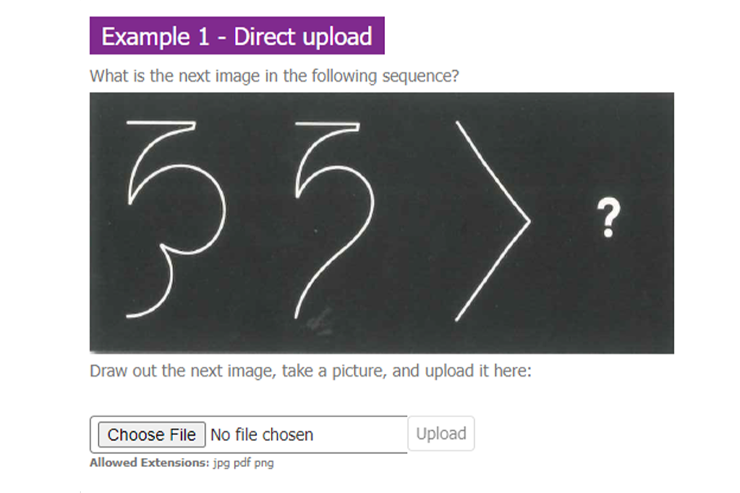
Task: Select the right-pointing chevron figure
Action: point(493,221)
